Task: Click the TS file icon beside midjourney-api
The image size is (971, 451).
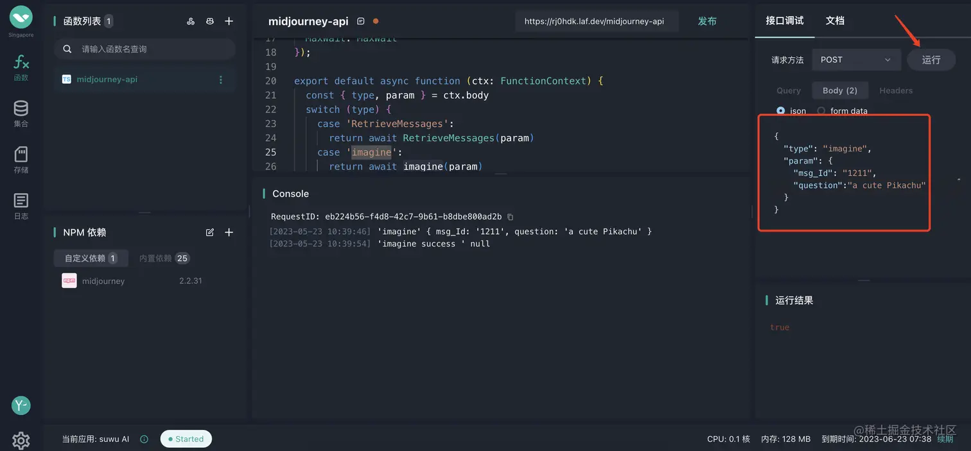Action: [67, 80]
